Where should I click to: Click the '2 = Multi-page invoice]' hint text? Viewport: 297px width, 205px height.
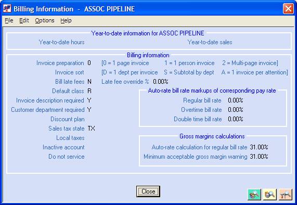[250, 63]
